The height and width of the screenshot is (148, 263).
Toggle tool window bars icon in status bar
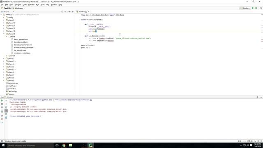pyautogui.click(x=2, y=141)
